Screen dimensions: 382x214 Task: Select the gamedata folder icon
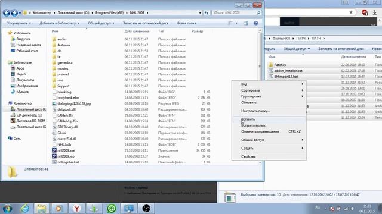54,62
